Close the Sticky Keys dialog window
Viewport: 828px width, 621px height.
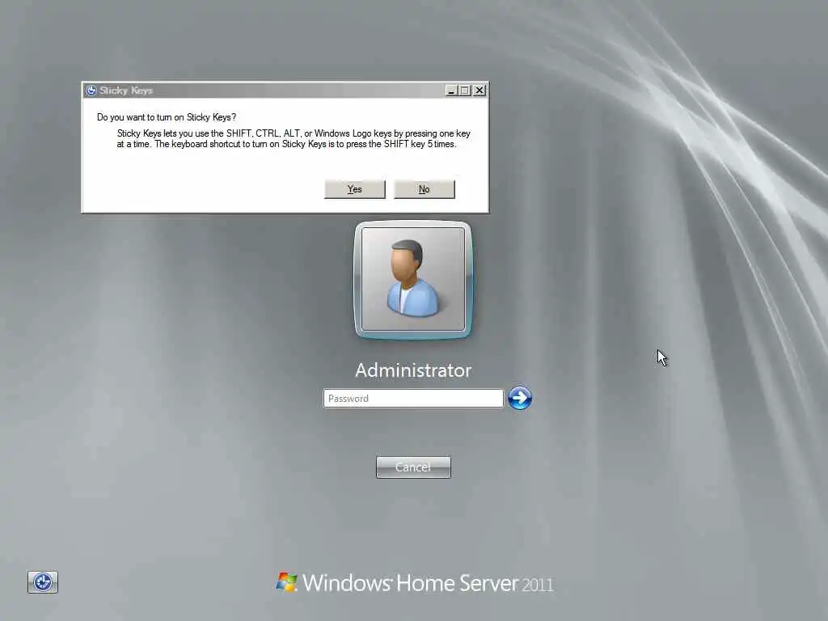tap(479, 91)
